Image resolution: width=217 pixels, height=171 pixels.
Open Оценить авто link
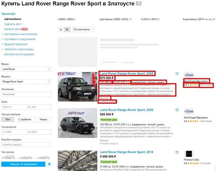click(13, 24)
